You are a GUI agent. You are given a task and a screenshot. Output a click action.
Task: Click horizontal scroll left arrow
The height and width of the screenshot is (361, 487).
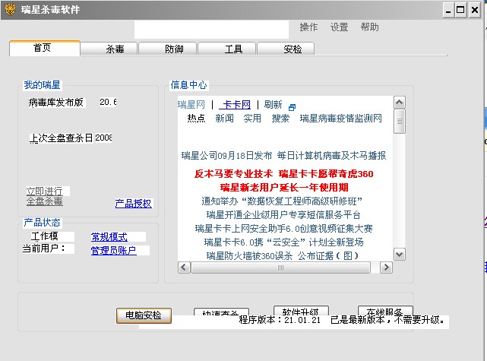pyautogui.click(x=184, y=268)
